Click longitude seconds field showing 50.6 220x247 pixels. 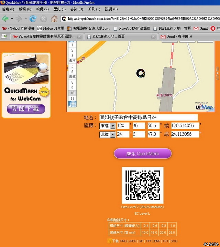154,126
